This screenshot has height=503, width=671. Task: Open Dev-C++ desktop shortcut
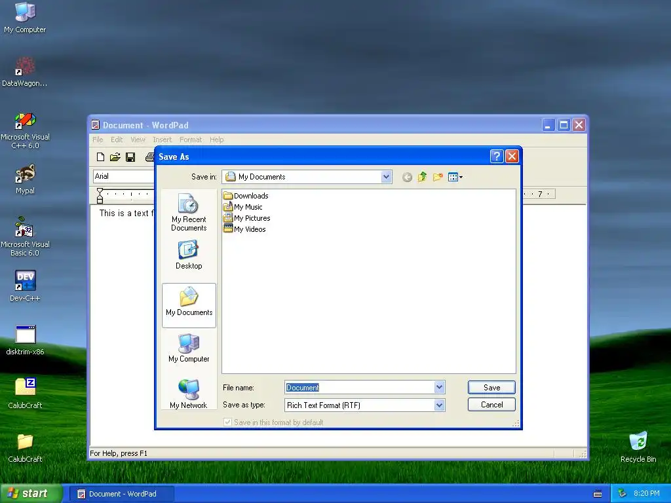25,287
